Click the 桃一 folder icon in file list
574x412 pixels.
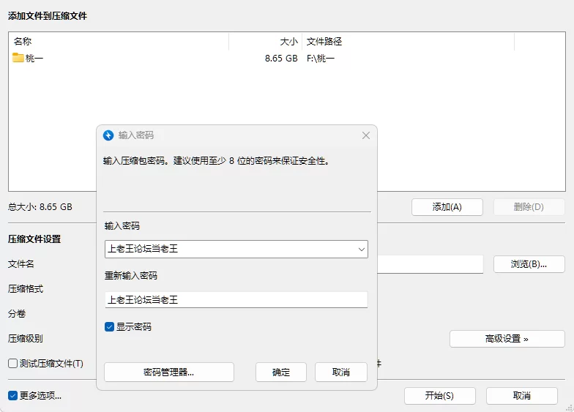[x=18, y=58]
